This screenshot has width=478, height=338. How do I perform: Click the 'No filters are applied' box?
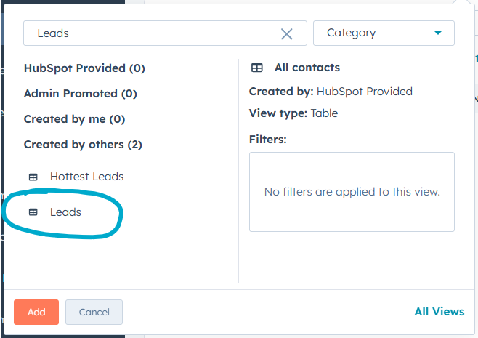(x=352, y=192)
